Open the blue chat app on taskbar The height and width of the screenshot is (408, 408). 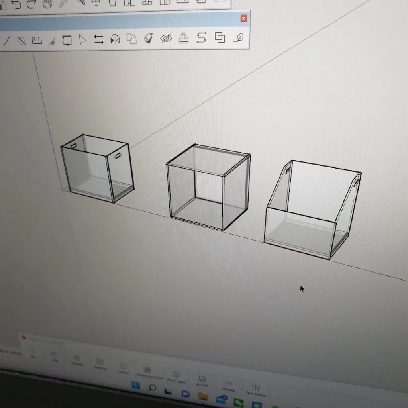(x=186, y=394)
